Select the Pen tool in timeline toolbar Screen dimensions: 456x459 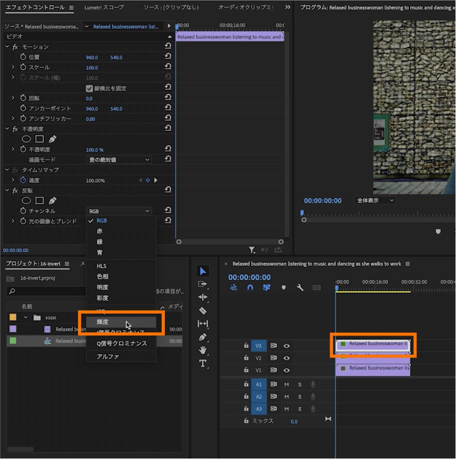point(203,337)
